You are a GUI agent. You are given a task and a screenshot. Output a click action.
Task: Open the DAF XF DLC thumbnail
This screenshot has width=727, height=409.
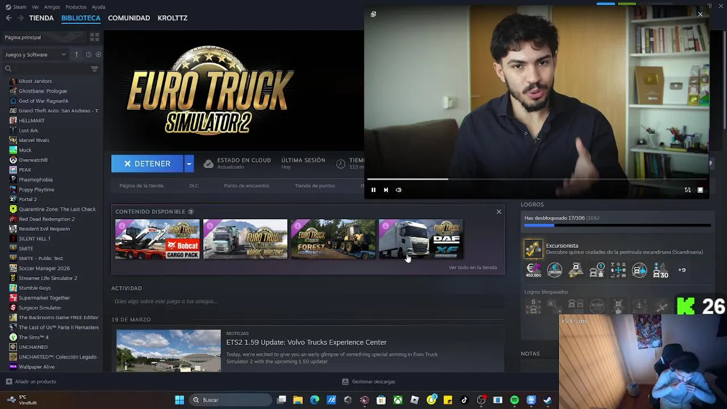click(x=421, y=239)
